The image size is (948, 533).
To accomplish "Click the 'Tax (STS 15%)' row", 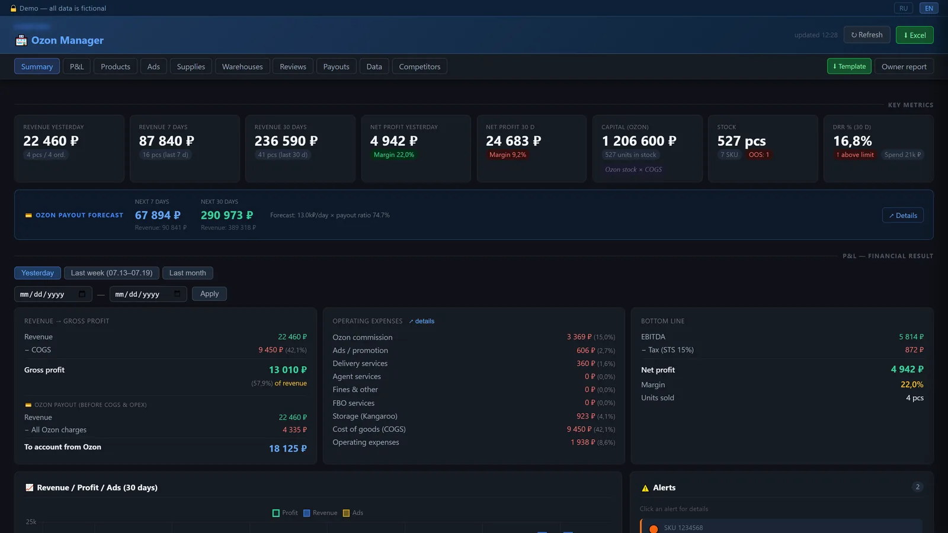I will (782, 350).
